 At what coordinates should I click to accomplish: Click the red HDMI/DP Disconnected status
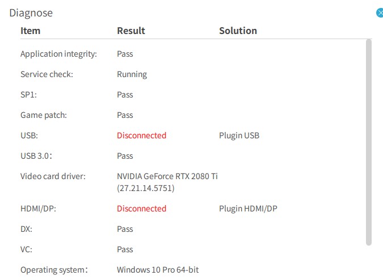141,209
